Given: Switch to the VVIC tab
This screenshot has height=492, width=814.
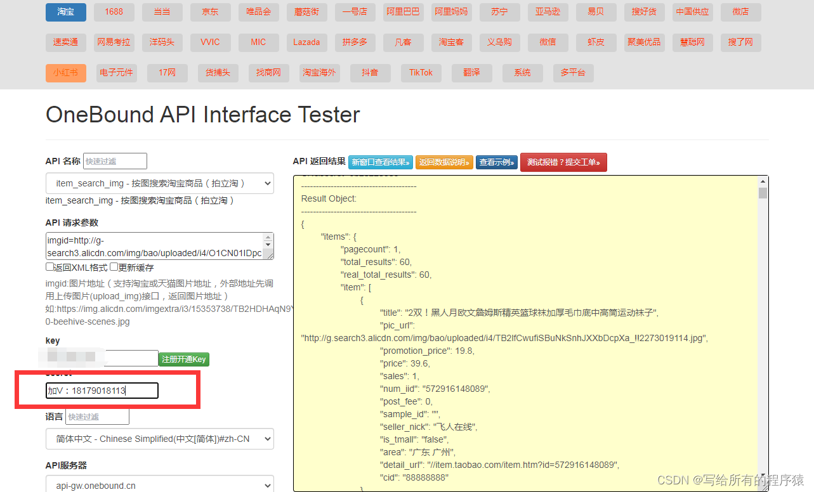Looking at the screenshot, I should coord(211,42).
